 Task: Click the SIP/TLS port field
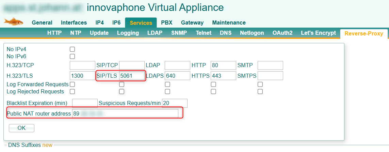pos(132,76)
